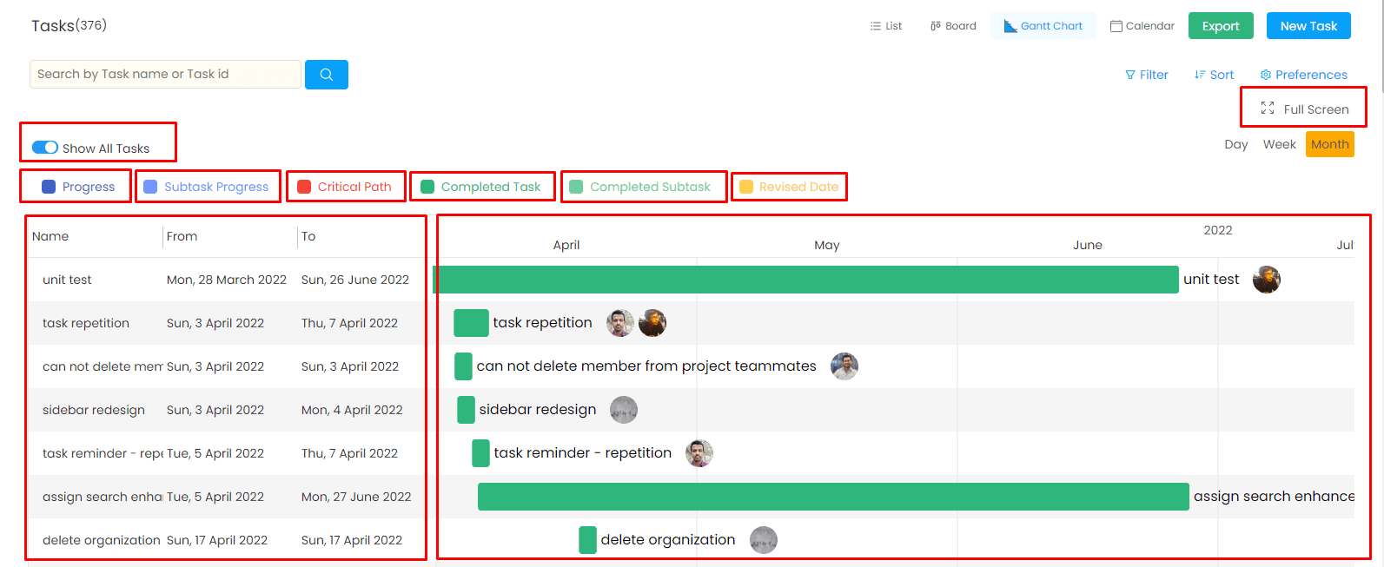Click the Subtask Progress legend swatch
Screen dimensions: 1384x567
point(150,187)
